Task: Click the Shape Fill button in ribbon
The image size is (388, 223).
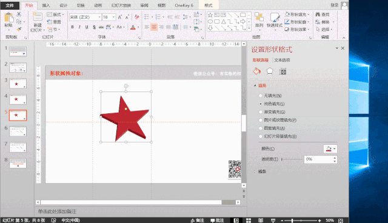Action: coord(296,15)
